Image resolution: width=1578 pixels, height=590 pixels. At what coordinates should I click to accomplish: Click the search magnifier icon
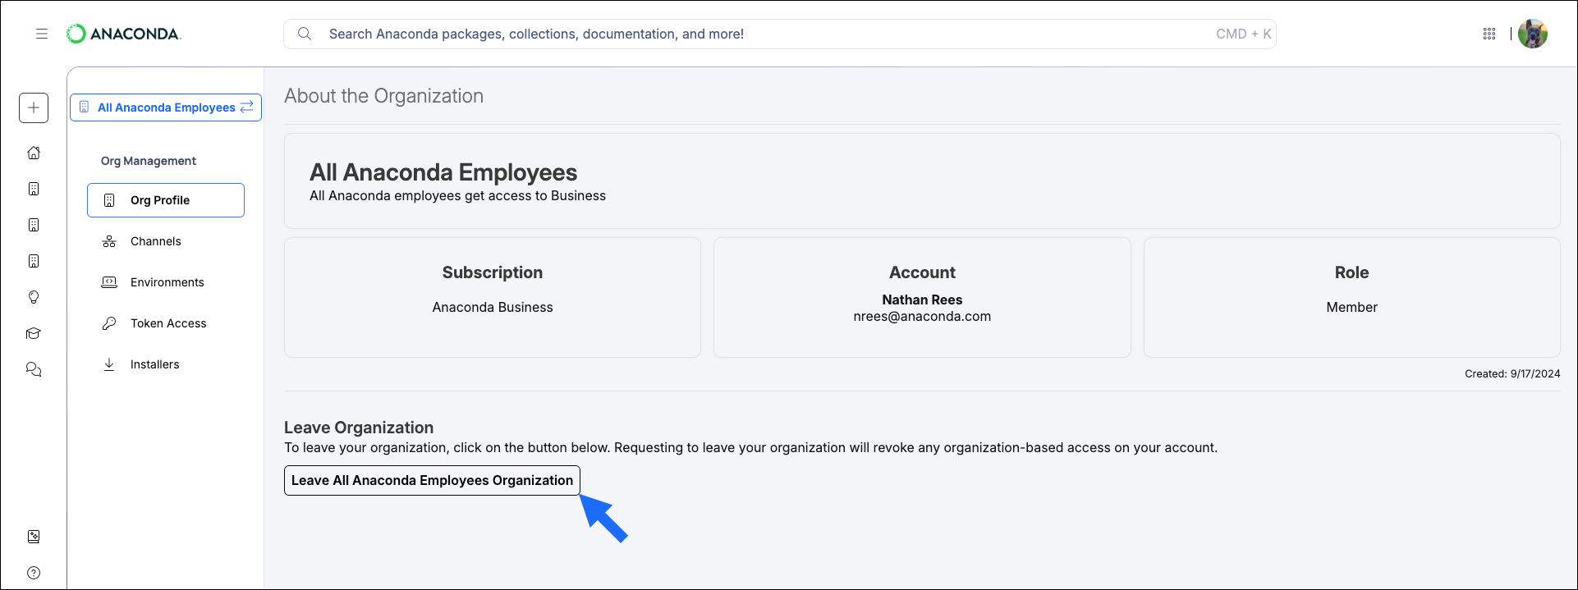(x=305, y=34)
